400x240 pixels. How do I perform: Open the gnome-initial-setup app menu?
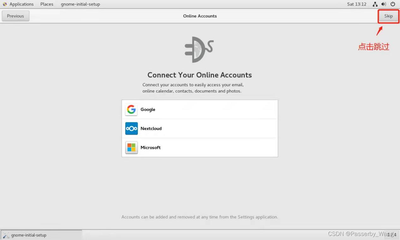(x=81, y=4)
